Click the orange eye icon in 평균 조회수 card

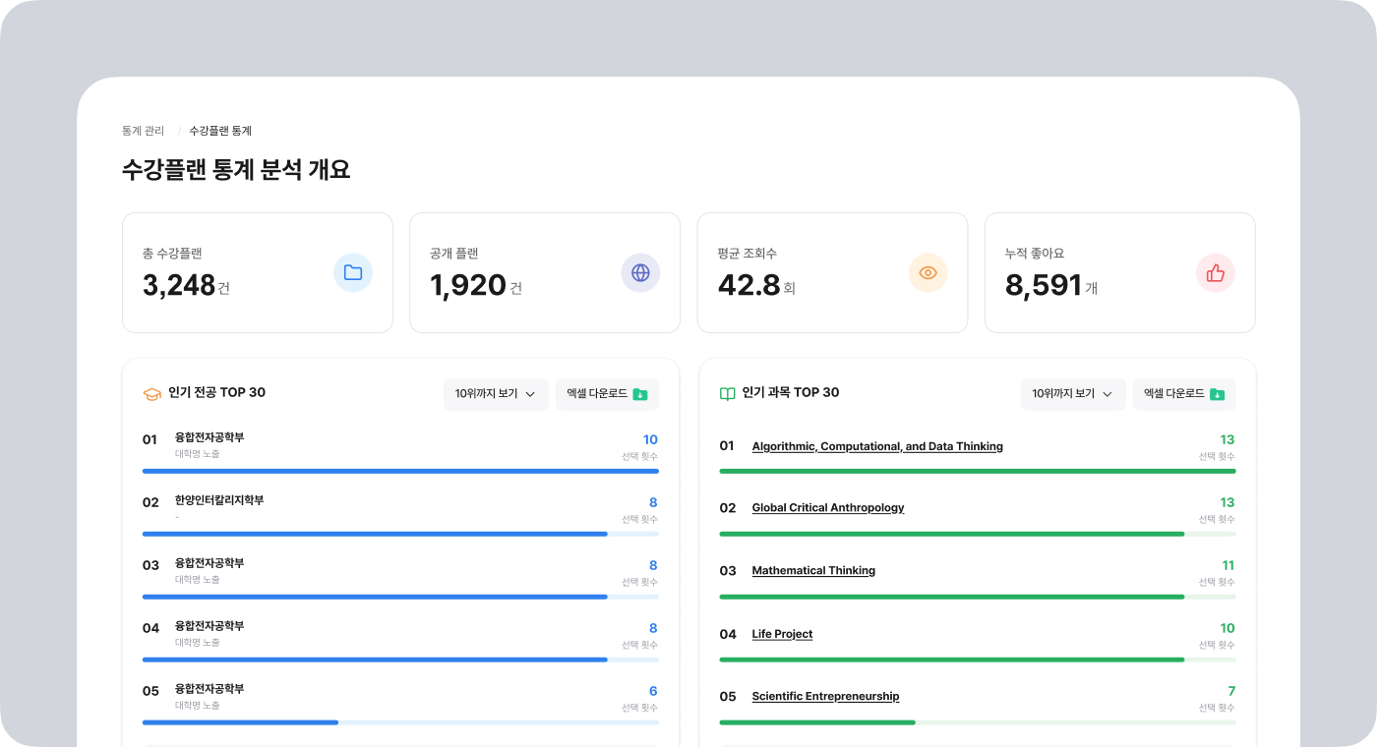[928, 273]
